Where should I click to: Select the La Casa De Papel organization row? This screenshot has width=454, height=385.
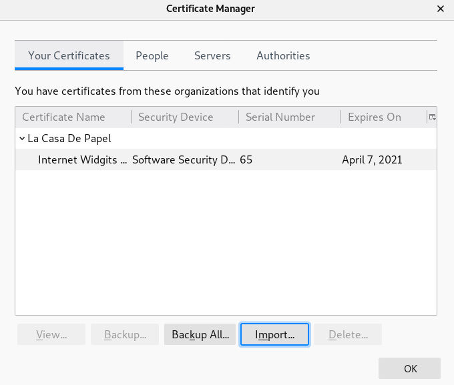point(69,139)
